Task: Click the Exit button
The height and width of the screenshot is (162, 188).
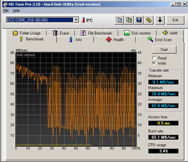Action: tap(176, 20)
